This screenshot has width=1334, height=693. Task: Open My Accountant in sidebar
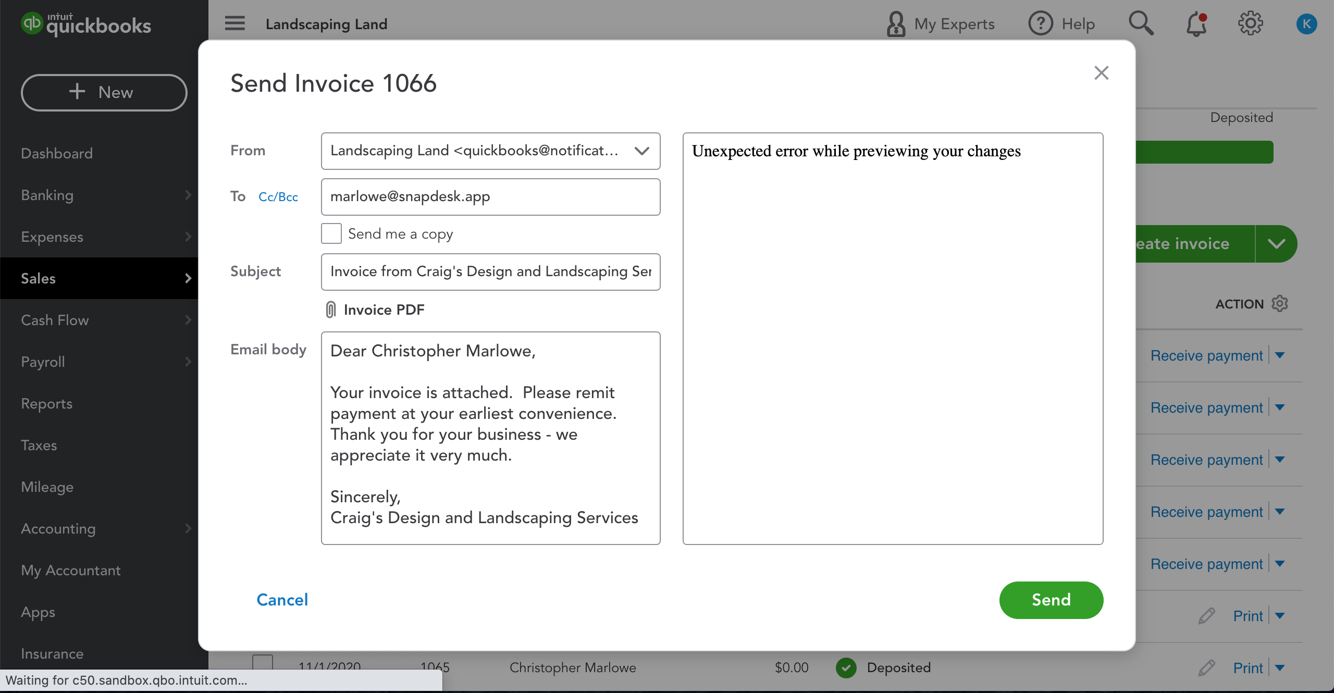71,570
